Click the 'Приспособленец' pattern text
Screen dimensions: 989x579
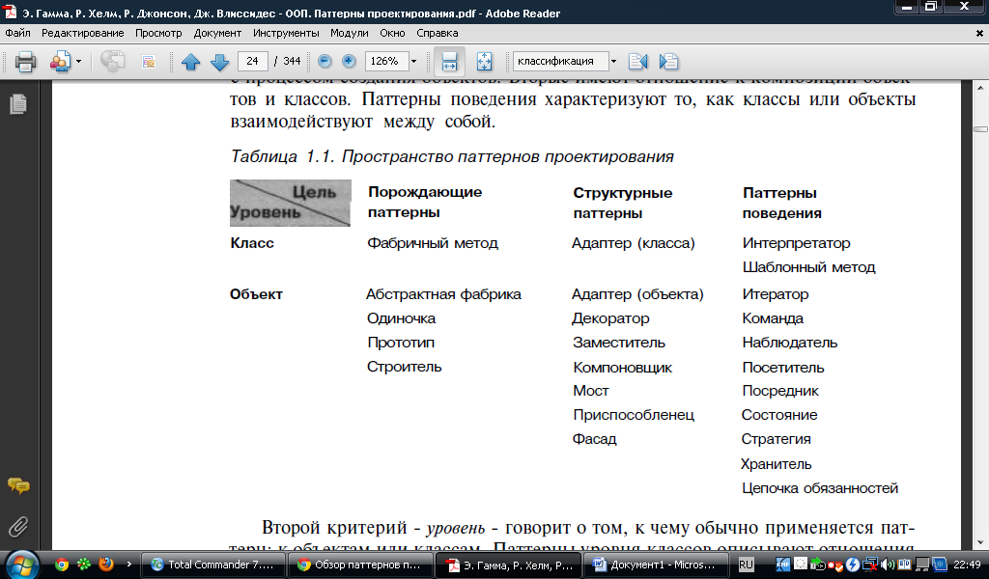tap(634, 415)
